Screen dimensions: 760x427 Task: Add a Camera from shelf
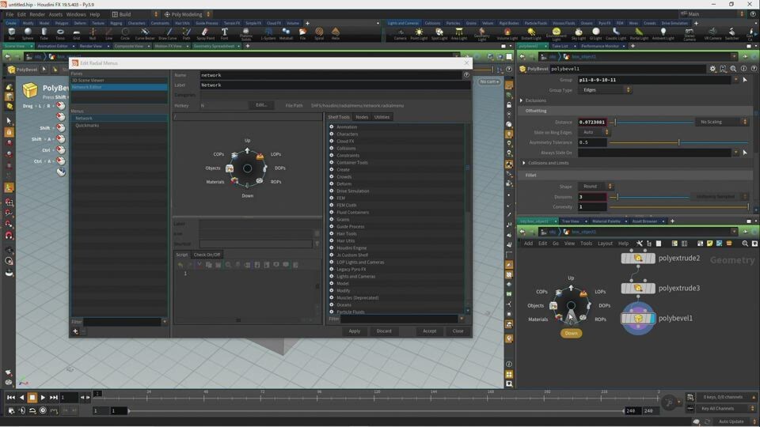click(x=400, y=33)
